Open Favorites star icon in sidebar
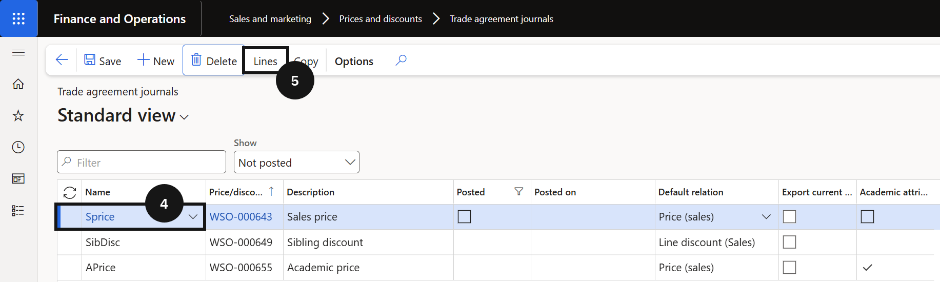The width and height of the screenshot is (940, 282). click(18, 115)
